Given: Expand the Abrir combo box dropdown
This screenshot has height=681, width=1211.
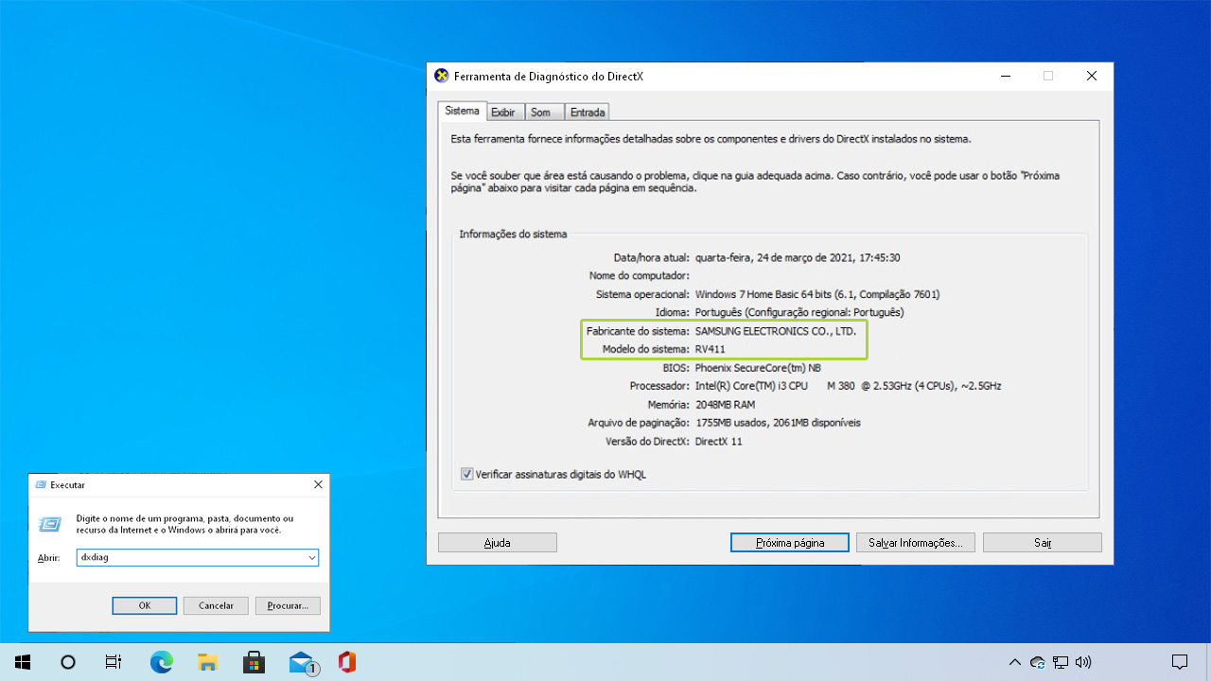Looking at the screenshot, I should click(311, 558).
